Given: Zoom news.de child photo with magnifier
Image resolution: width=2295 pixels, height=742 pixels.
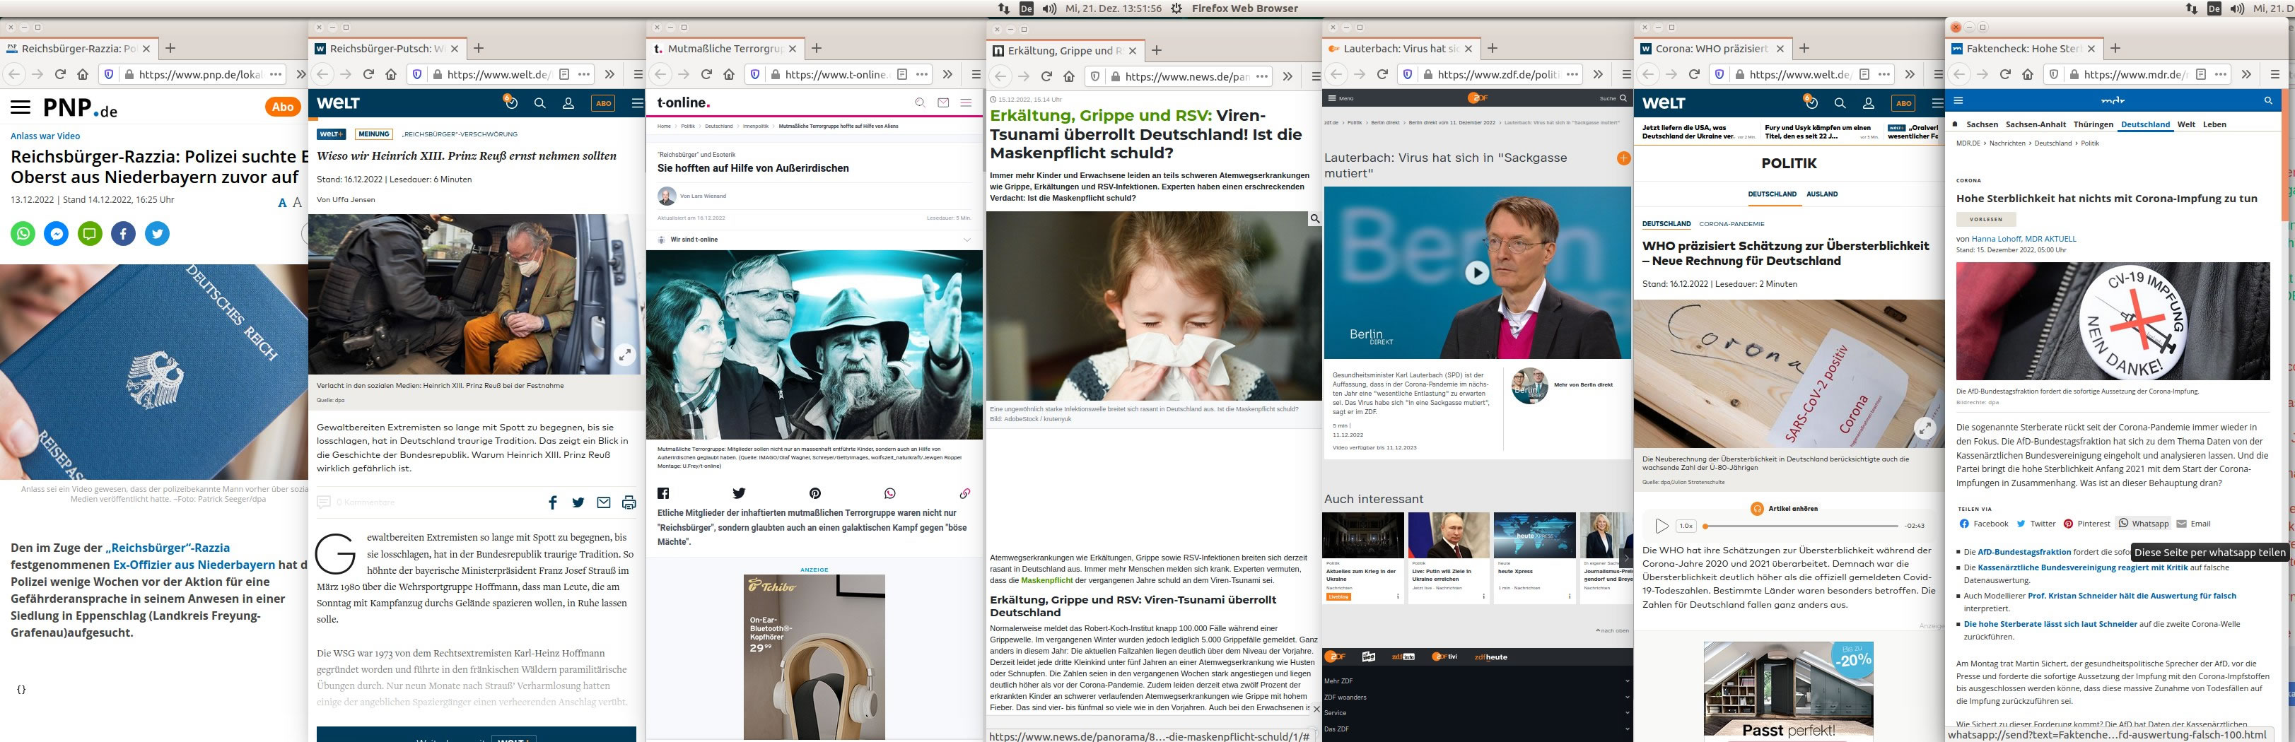Looking at the screenshot, I should [1314, 218].
